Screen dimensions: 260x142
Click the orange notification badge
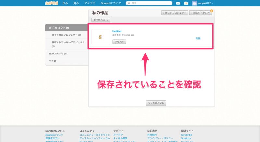212,11
